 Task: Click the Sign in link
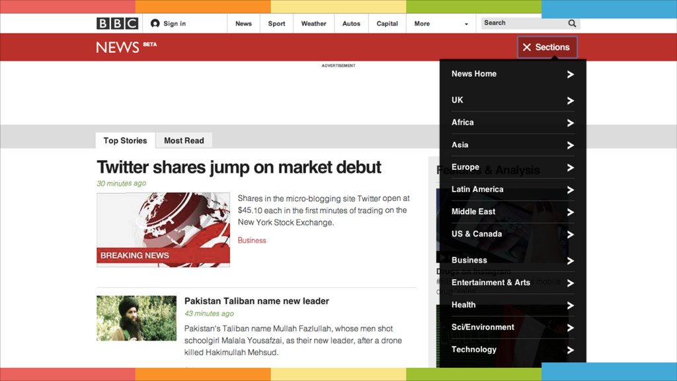(x=175, y=23)
